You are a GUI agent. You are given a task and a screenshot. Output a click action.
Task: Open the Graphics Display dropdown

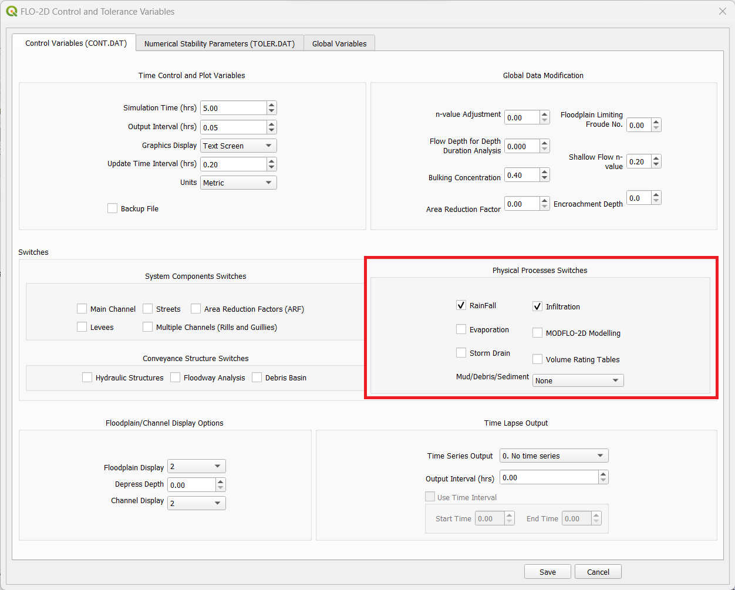(x=238, y=146)
